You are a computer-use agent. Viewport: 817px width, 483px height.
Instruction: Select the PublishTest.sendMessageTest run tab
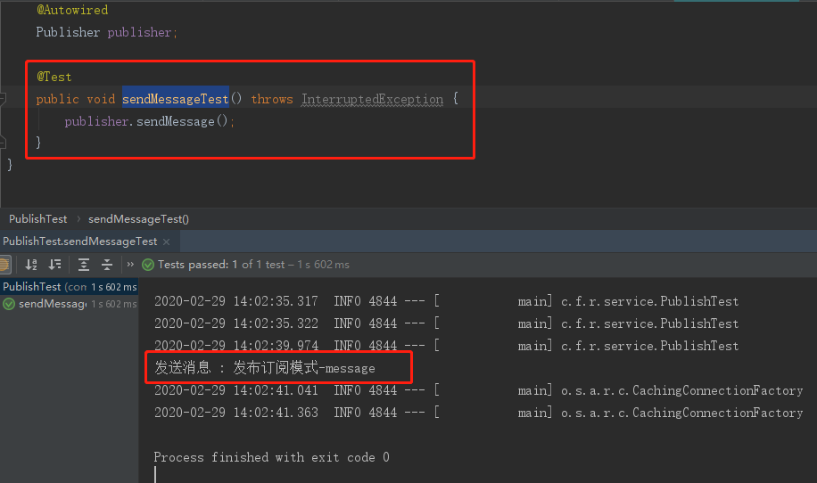point(80,241)
